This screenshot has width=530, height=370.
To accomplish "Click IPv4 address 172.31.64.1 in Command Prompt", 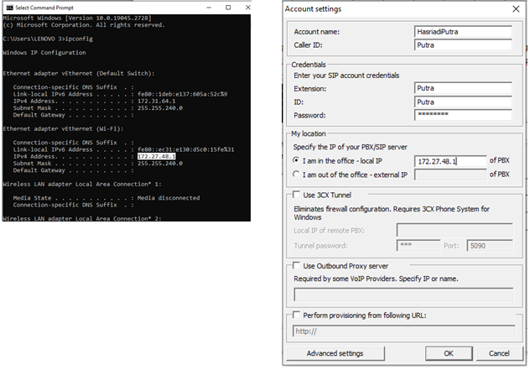I will (x=156, y=101).
